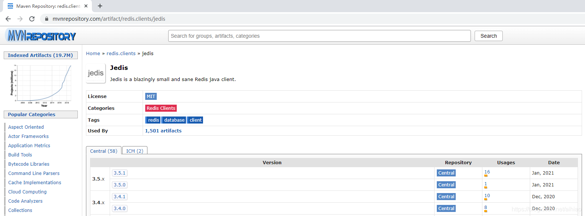Open the 16 usages link for 3.5.1
This screenshot has width=585, height=216.
pyautogui.click(x=487, y=172)
